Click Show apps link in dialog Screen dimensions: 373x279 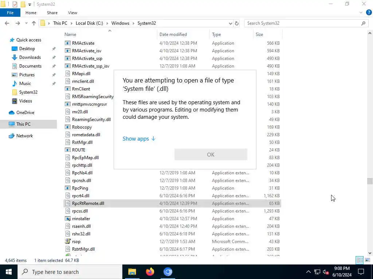pyautogui.click(x=139, y=139)
